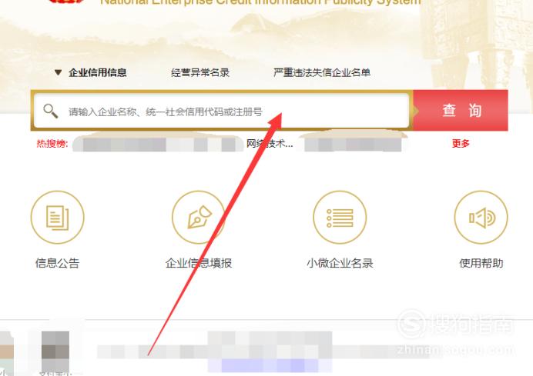The width and height of the screenshot is (533, 376).
Task: Select the 企业信用信息 tab
Action: [98, 72]
